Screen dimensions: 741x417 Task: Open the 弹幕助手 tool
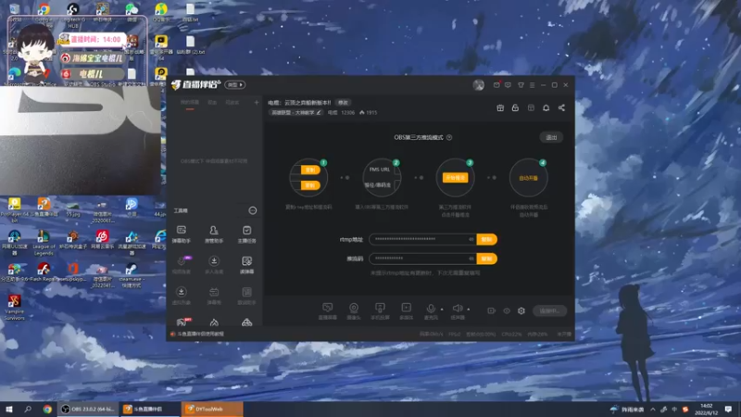click(181, 234)
